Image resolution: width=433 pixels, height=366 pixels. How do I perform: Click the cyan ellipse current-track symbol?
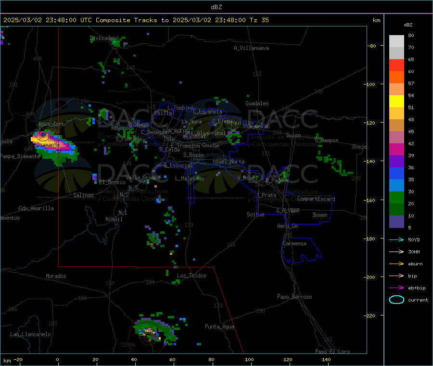pyautogui.click(x=396, y=300)
